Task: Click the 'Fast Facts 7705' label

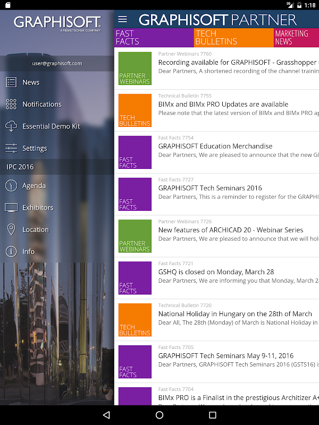Action: coord(176,347)
